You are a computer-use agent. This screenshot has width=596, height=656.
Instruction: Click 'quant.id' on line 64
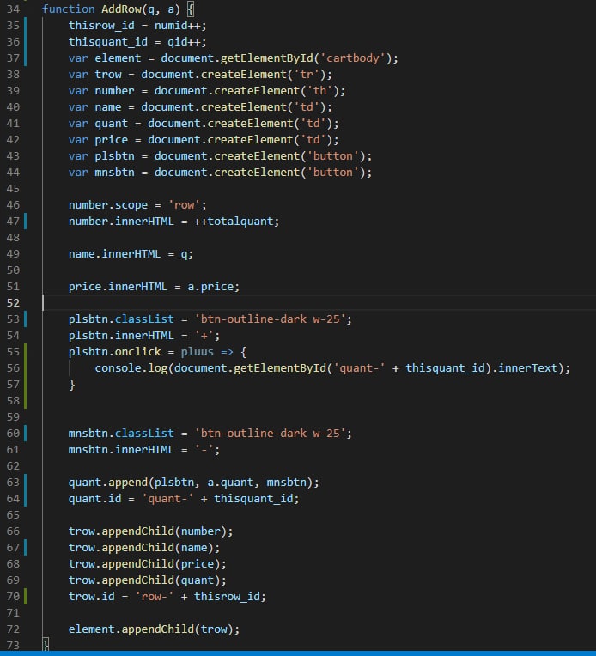pyautogui.click(x=94, y=499)
